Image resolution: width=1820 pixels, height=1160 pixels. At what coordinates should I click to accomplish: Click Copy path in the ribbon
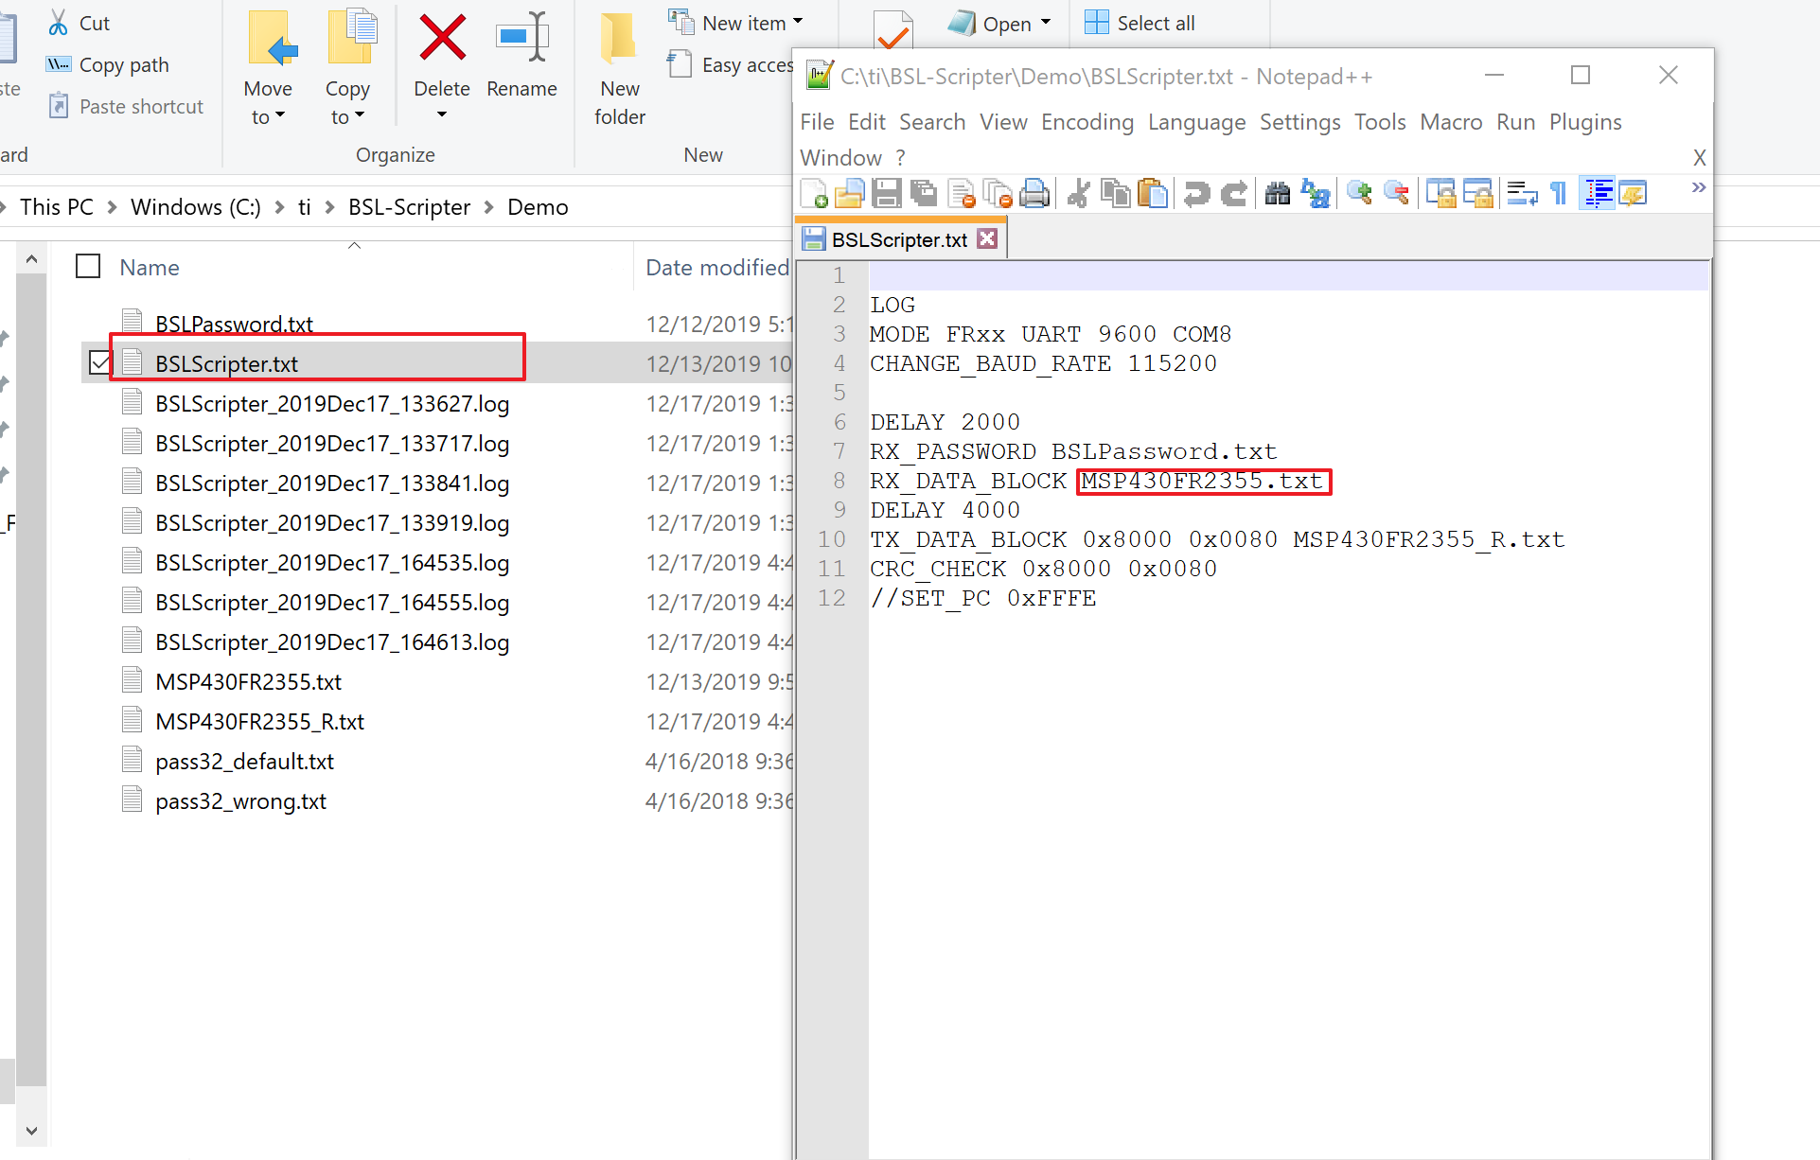pyautogui.click(x=123, y=64)
